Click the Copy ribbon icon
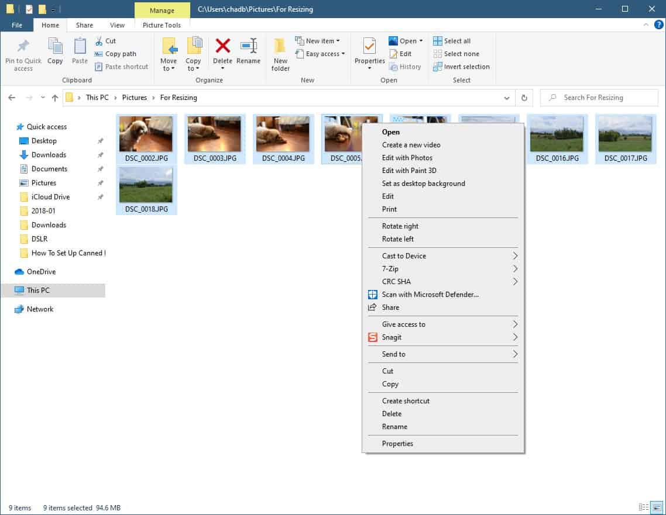This screenshot has width=666, height=515. tap(55, 46)
